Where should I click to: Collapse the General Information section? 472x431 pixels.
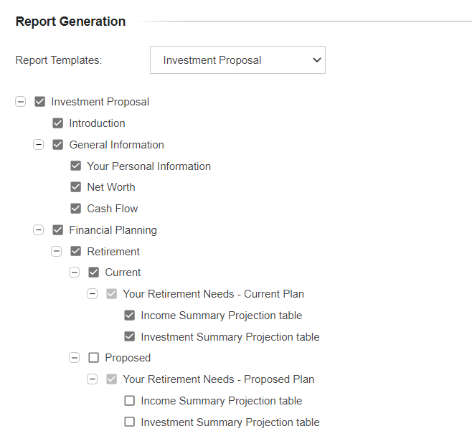tap(39, 145)
